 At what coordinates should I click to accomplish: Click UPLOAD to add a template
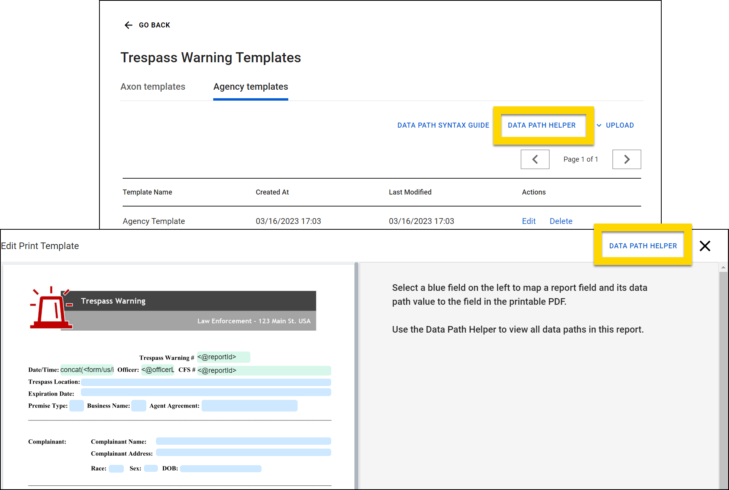point(619,125)
